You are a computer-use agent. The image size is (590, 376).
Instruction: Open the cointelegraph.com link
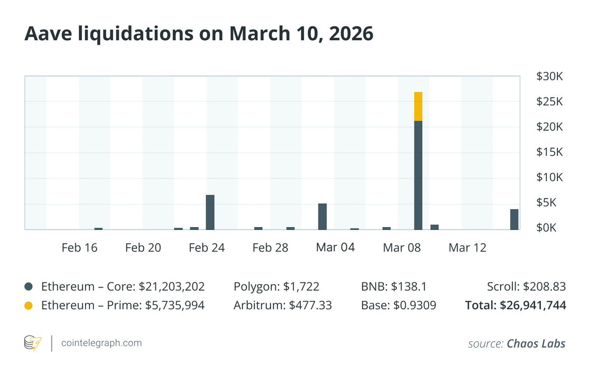pyautogui.click(x=101, y=343)
